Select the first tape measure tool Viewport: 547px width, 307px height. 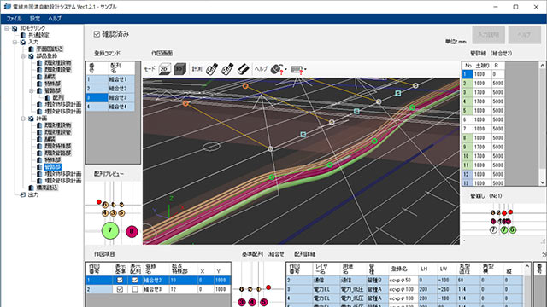point(211,69)
